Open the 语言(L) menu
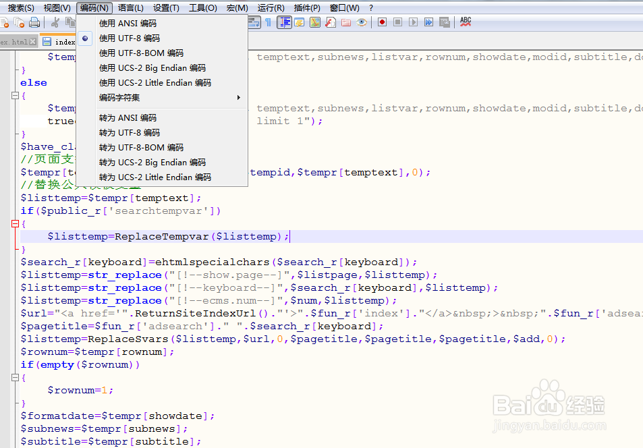Viewport: 643px width, 448px height. coord(131,8)
